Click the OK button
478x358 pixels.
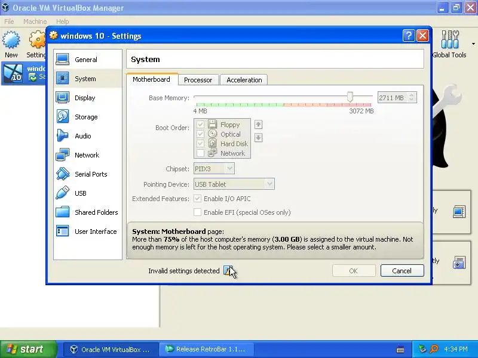click(x=354, y=271)
